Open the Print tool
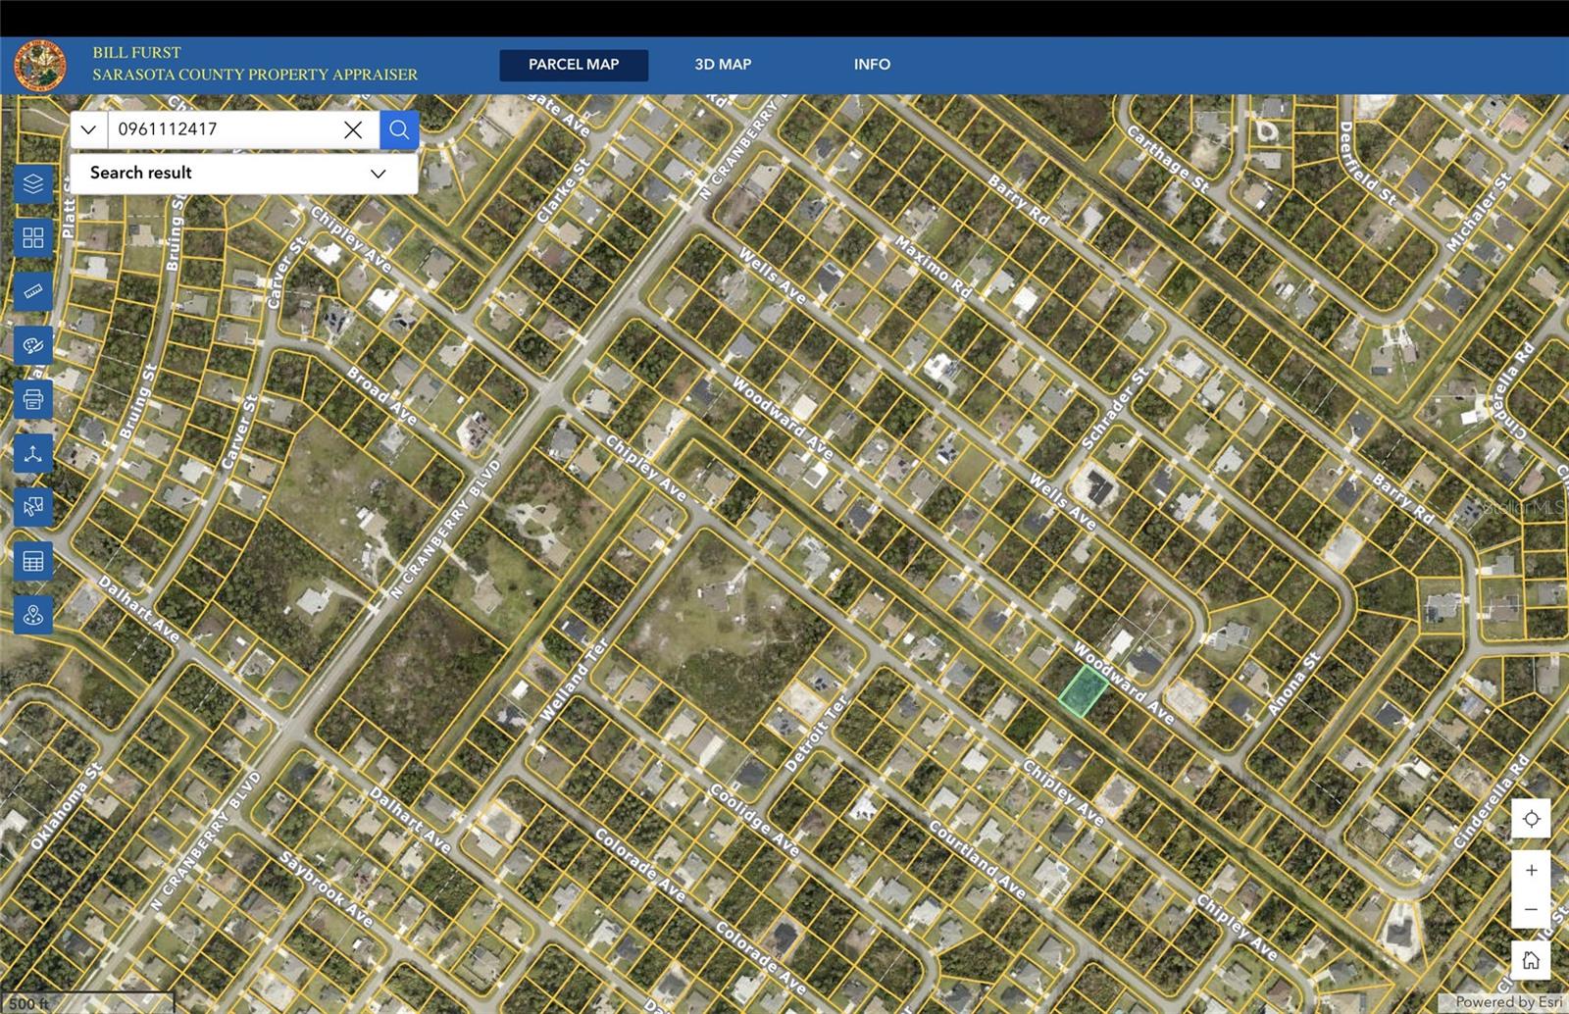 [33, 399]
